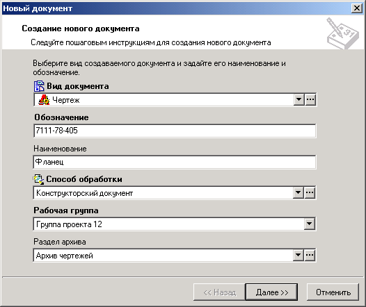The height and width of the screenshot is (307, 366).
Task: Close the Новый документ dialog
Action: coord(357,8)
